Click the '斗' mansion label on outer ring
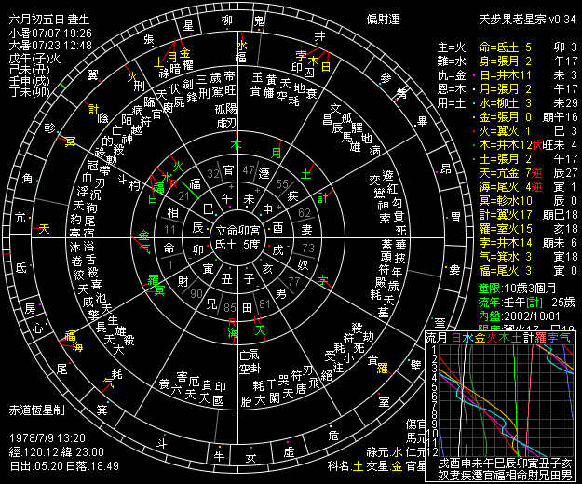The height and width of the screenshot is (484, 582). [161, 443]
